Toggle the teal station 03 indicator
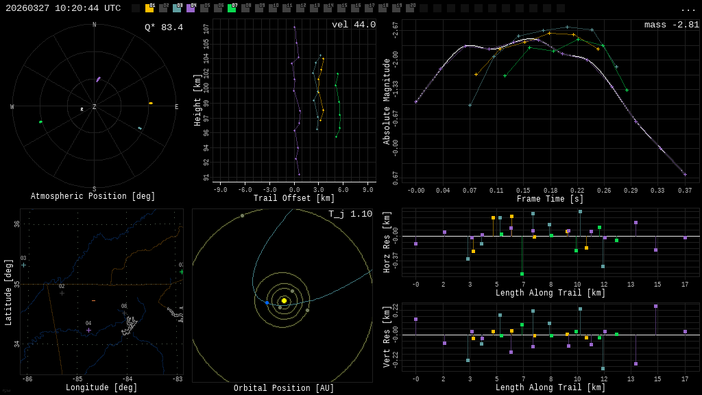 [x=177, y=8]
